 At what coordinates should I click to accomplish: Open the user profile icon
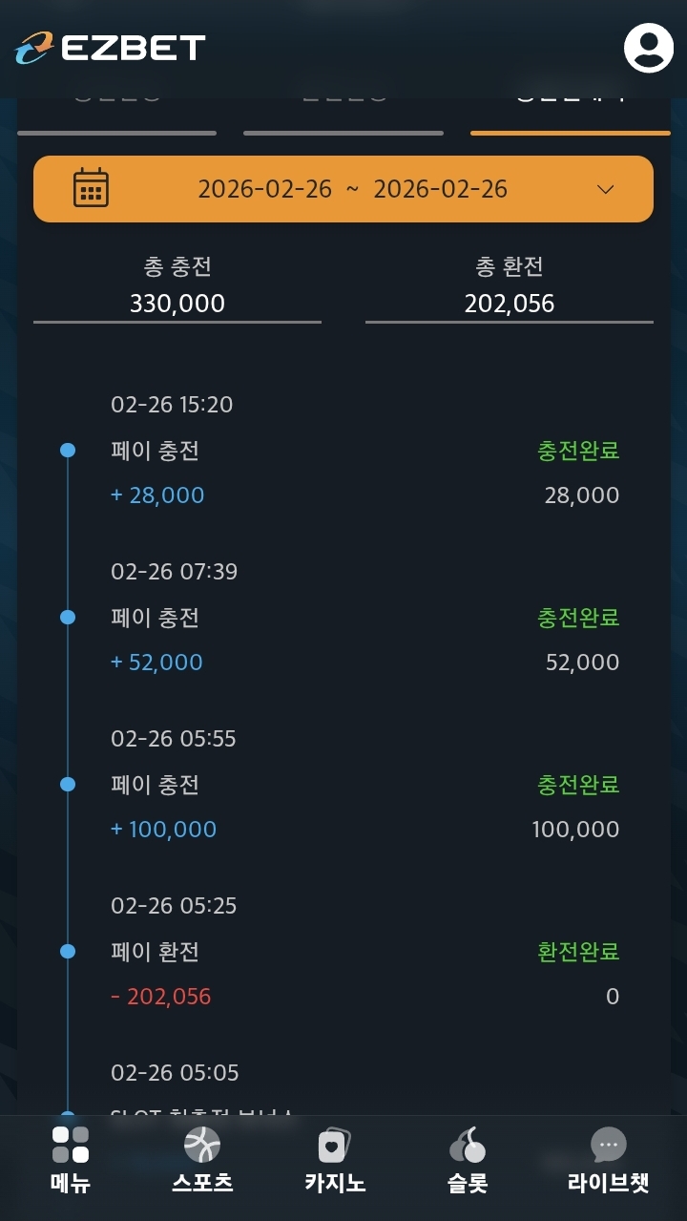(649, 48)
